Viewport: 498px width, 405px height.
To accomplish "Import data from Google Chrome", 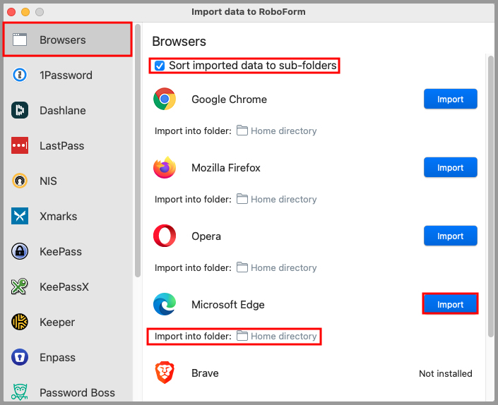I will pos(450,99).
